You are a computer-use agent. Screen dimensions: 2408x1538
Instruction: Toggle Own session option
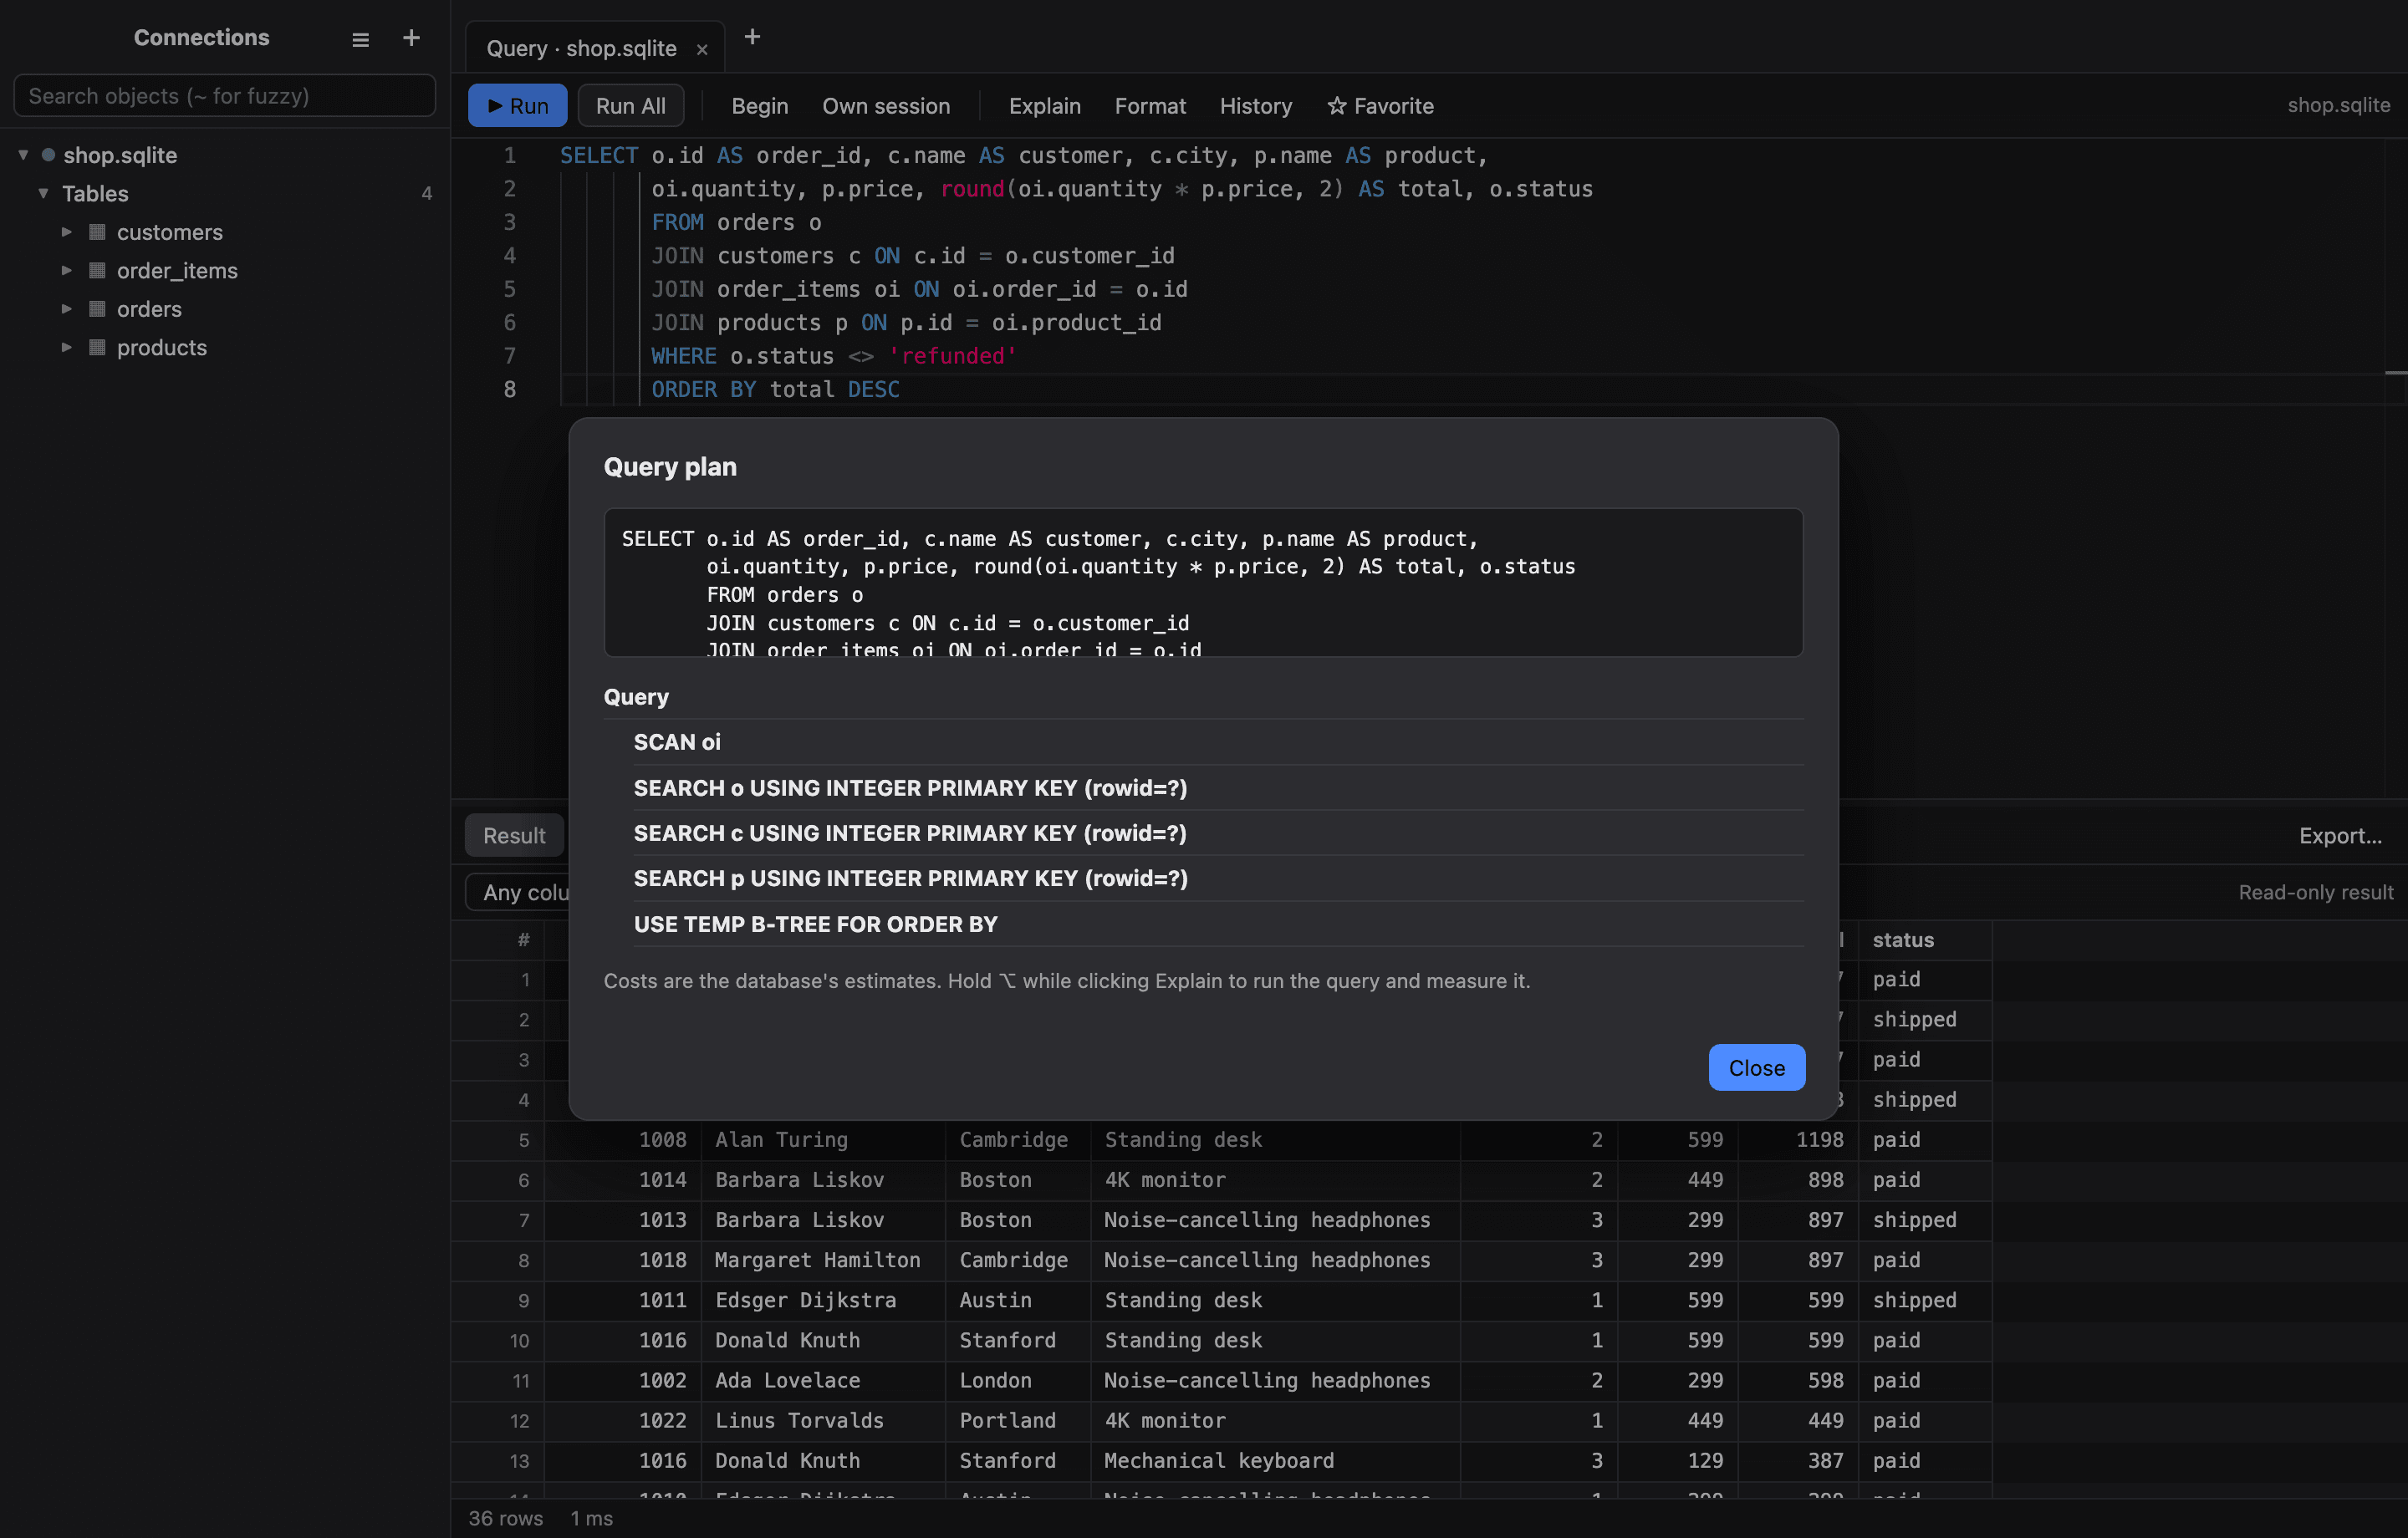(x=886, y=106)
